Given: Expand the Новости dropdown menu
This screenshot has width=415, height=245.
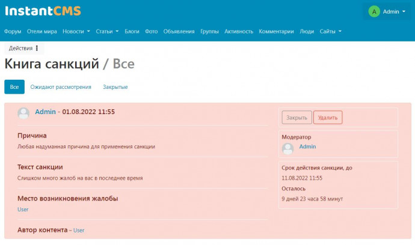Looking at the screenshot, I should click(76, 31).
